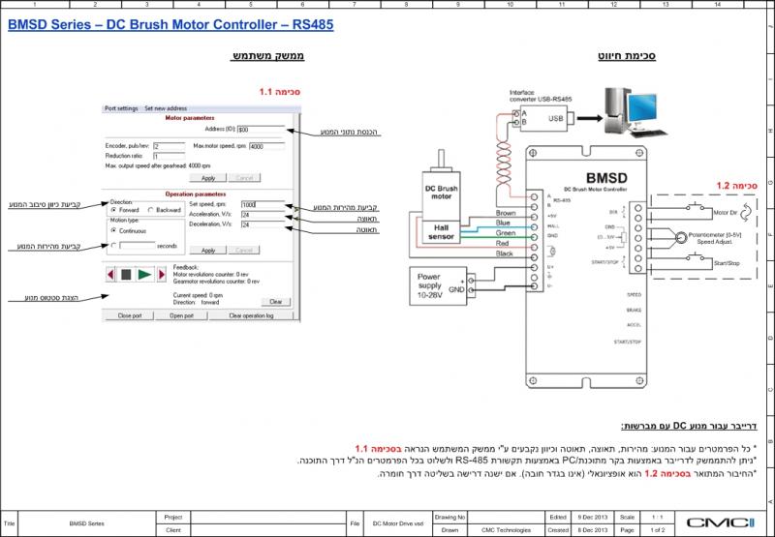
Task: Click the Reduction ratio input field
Action: 169,156
